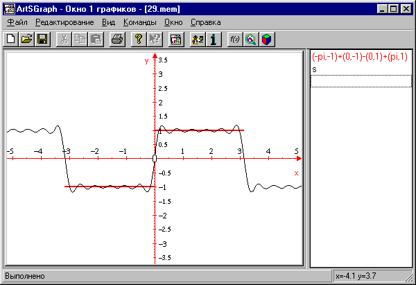
Task: Click the colored cube icon
Action: tap(266, 40)
